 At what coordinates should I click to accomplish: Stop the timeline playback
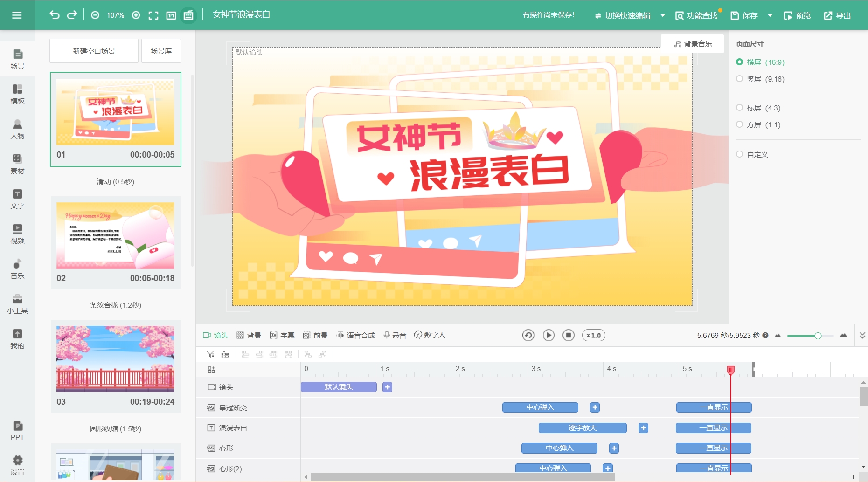pos(569,335)
